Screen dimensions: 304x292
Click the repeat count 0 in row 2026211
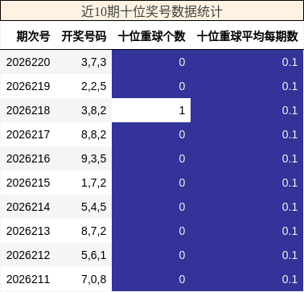tap(182, 279)
